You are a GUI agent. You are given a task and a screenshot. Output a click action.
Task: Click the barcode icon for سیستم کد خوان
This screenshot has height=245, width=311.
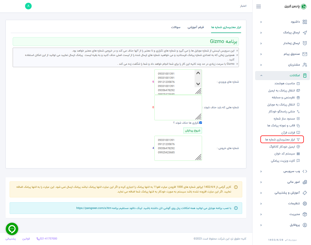298,154
